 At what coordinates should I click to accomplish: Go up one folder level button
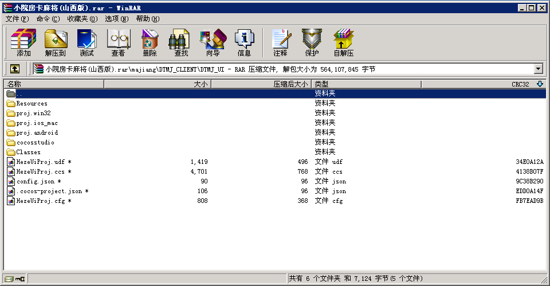point(15,69)
